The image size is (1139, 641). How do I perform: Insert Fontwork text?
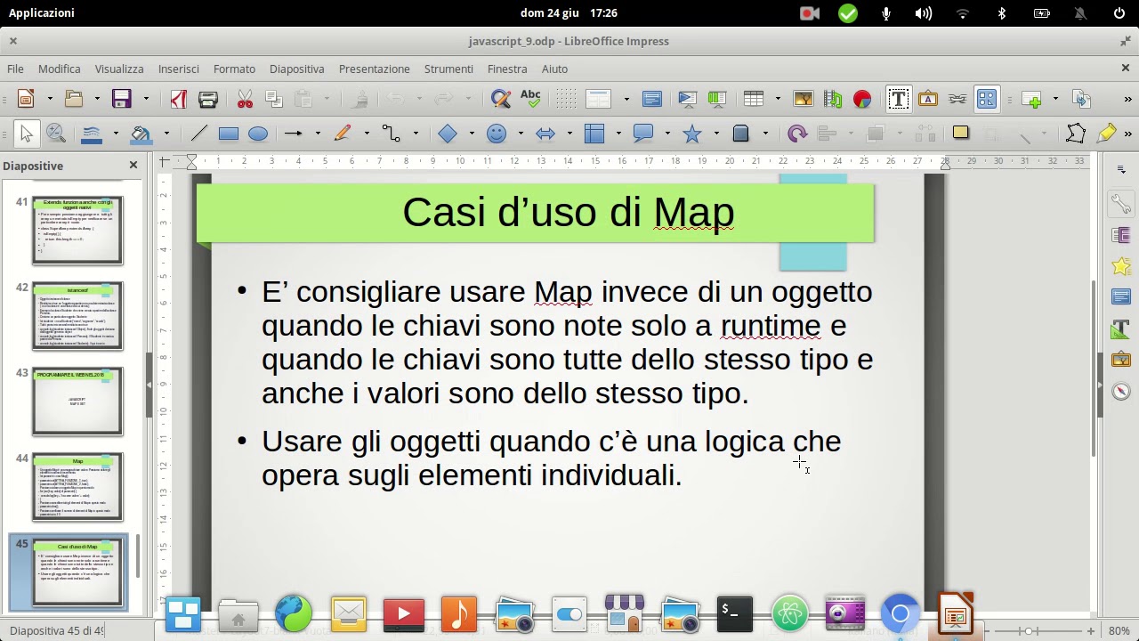928,99
